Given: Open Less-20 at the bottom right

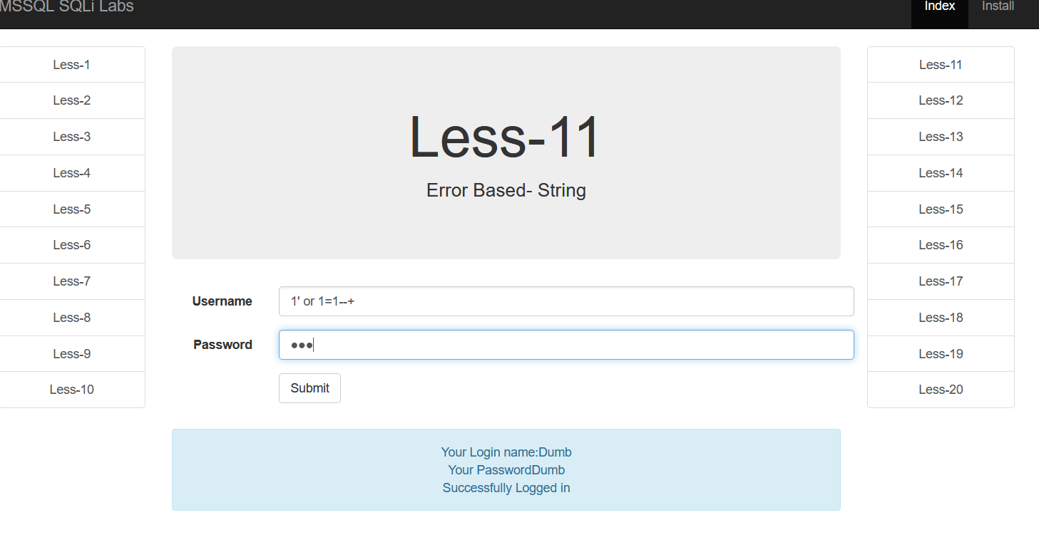Looking at the screenshot, I should pos(940,389).
